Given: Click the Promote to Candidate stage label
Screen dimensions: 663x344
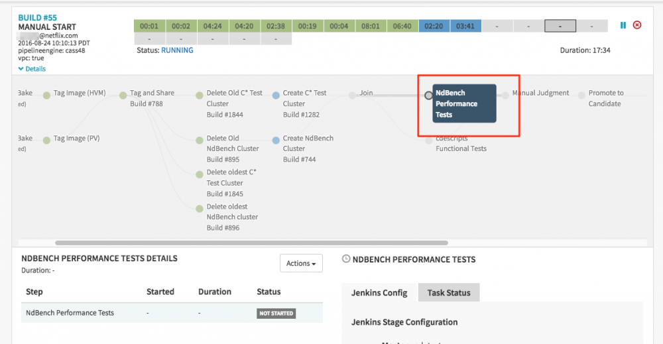Looking at the screenshot, I should click(x=605, y=98).
